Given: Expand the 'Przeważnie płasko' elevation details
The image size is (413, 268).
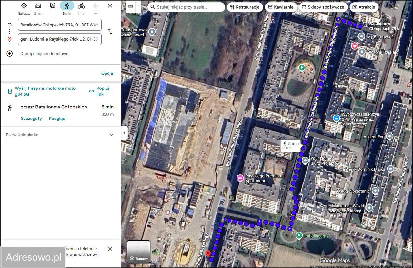Looking at the screenshot, I should [x=111, y=135].
